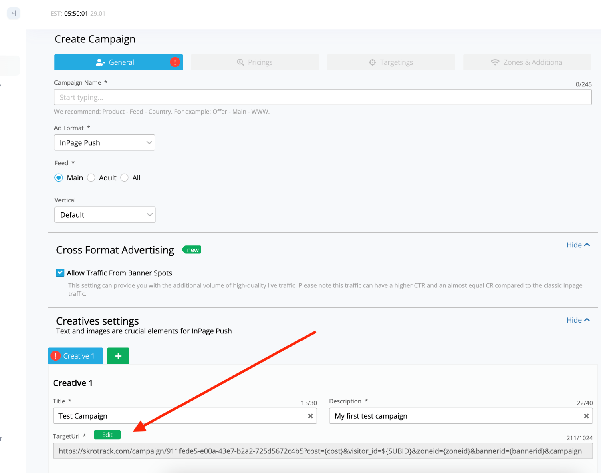
Task: Click the 'Creatives settings' heading
Action: coord(97,321)
